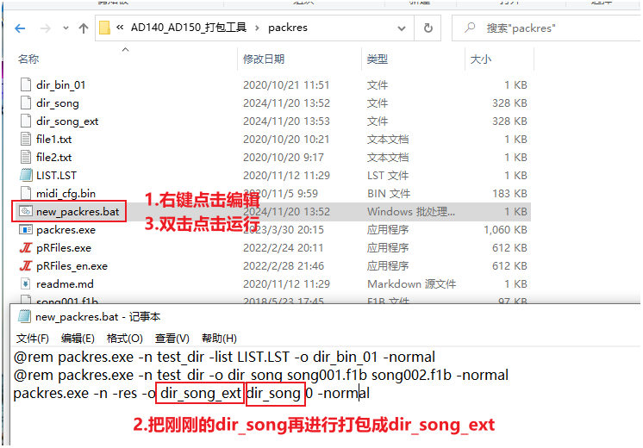643x448 pixels.
Task: Click the 183 KB size cell
Action: point(509,194)
